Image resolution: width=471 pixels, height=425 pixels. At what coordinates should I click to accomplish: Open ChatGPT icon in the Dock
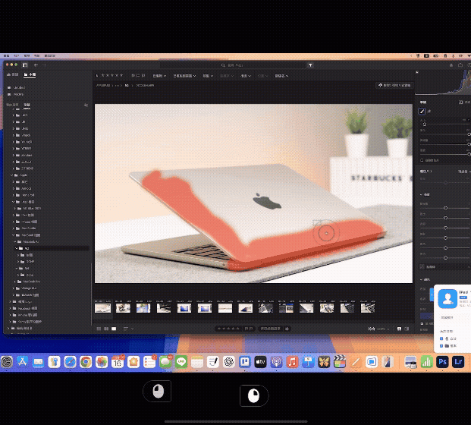click(229, 363)
